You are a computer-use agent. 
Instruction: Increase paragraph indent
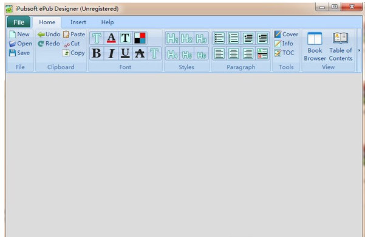tap(248, 38)
